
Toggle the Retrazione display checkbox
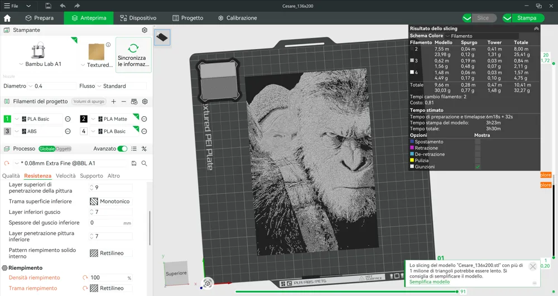[478, 148]
